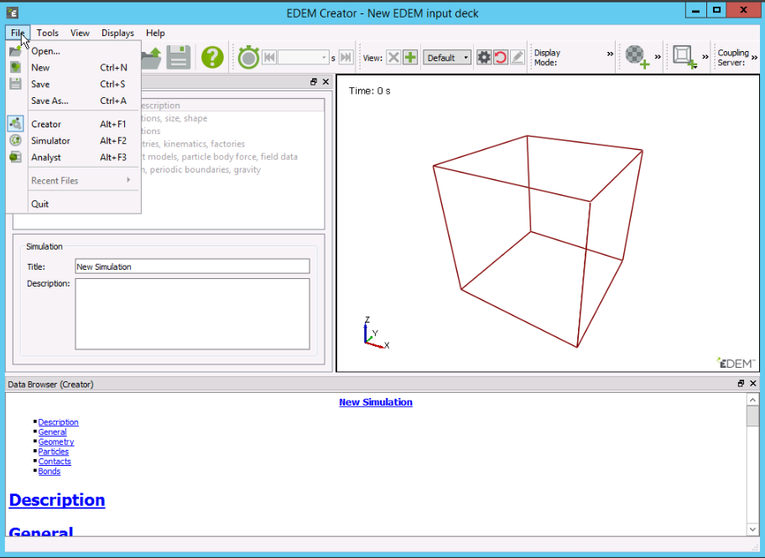Click Data Browser scrollbar up arrow
The height and width of the screenshot is (558, 765).
(752, 400)
